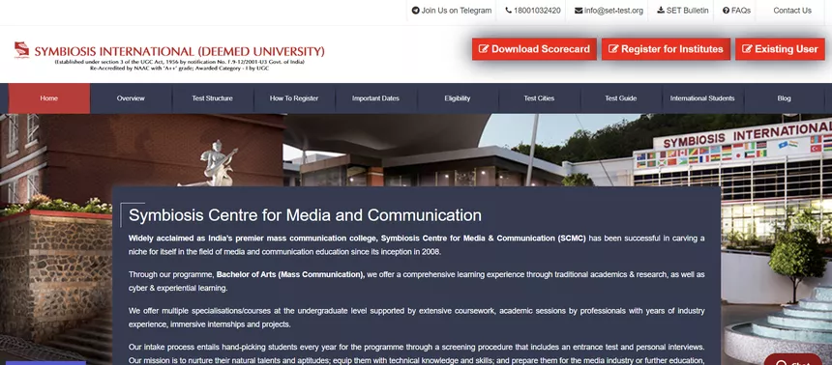Navigate to Test Cities
Image resolution: width=832 pixels, height=365 pixels.
539,98
